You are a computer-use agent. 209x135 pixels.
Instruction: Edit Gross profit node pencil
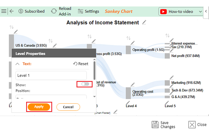point(94,41)
